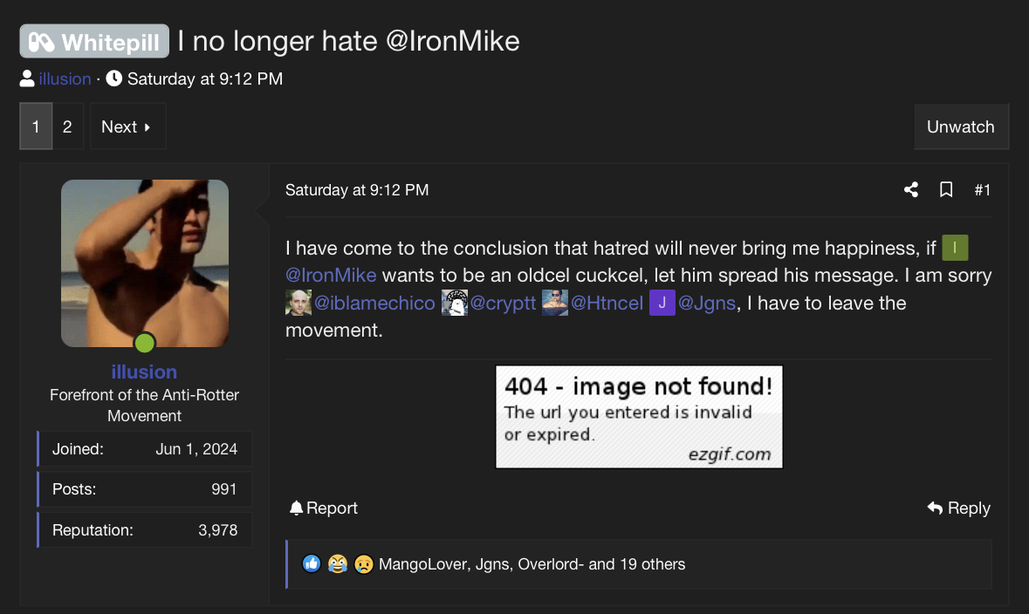Screen dimensions: 1029x614
Task: Click the purple J avatar beside @Jgns
Action: [x=662, y=303]
